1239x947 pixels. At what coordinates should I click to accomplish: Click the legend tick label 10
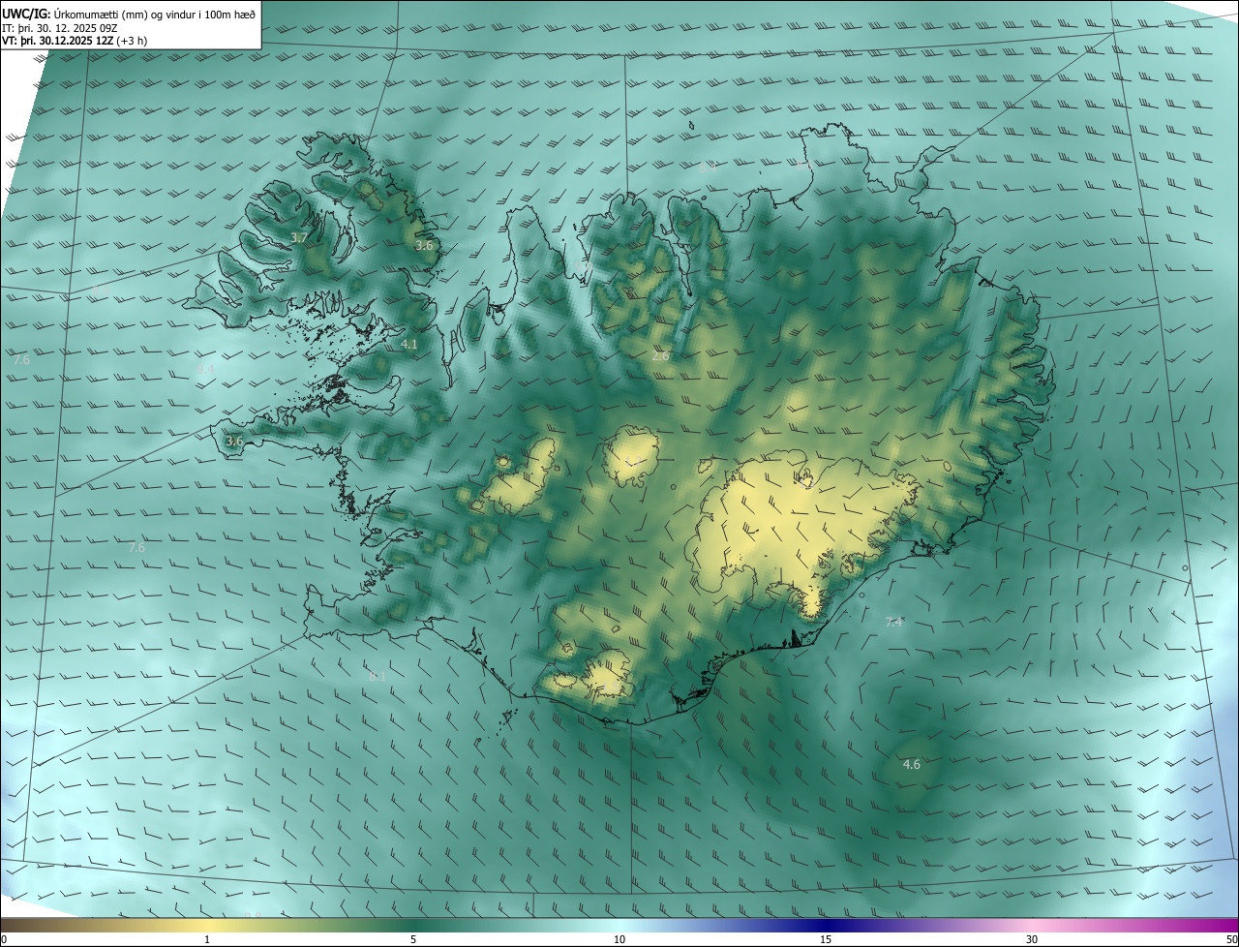(619, 939)
